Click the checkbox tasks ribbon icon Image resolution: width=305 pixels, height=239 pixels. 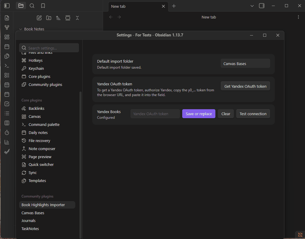click(x=7, y=104)
